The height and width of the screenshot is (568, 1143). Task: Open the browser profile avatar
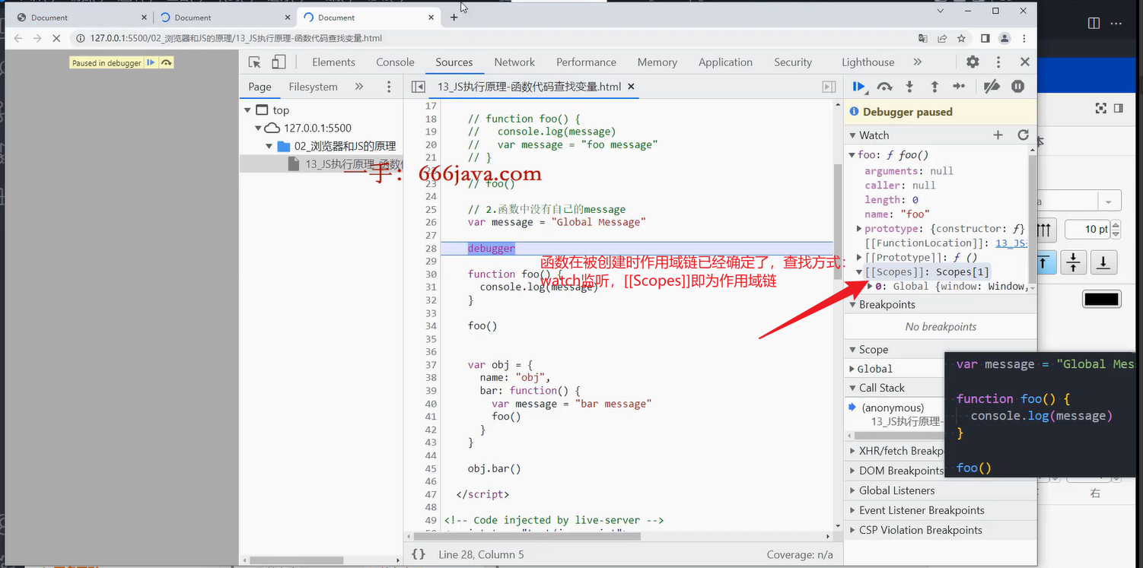[x=1005, y=38]
